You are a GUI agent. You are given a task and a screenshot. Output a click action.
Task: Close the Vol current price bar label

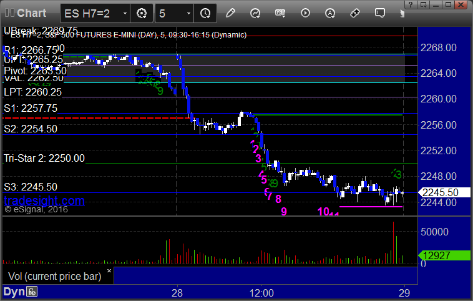[x=109, y=271]
